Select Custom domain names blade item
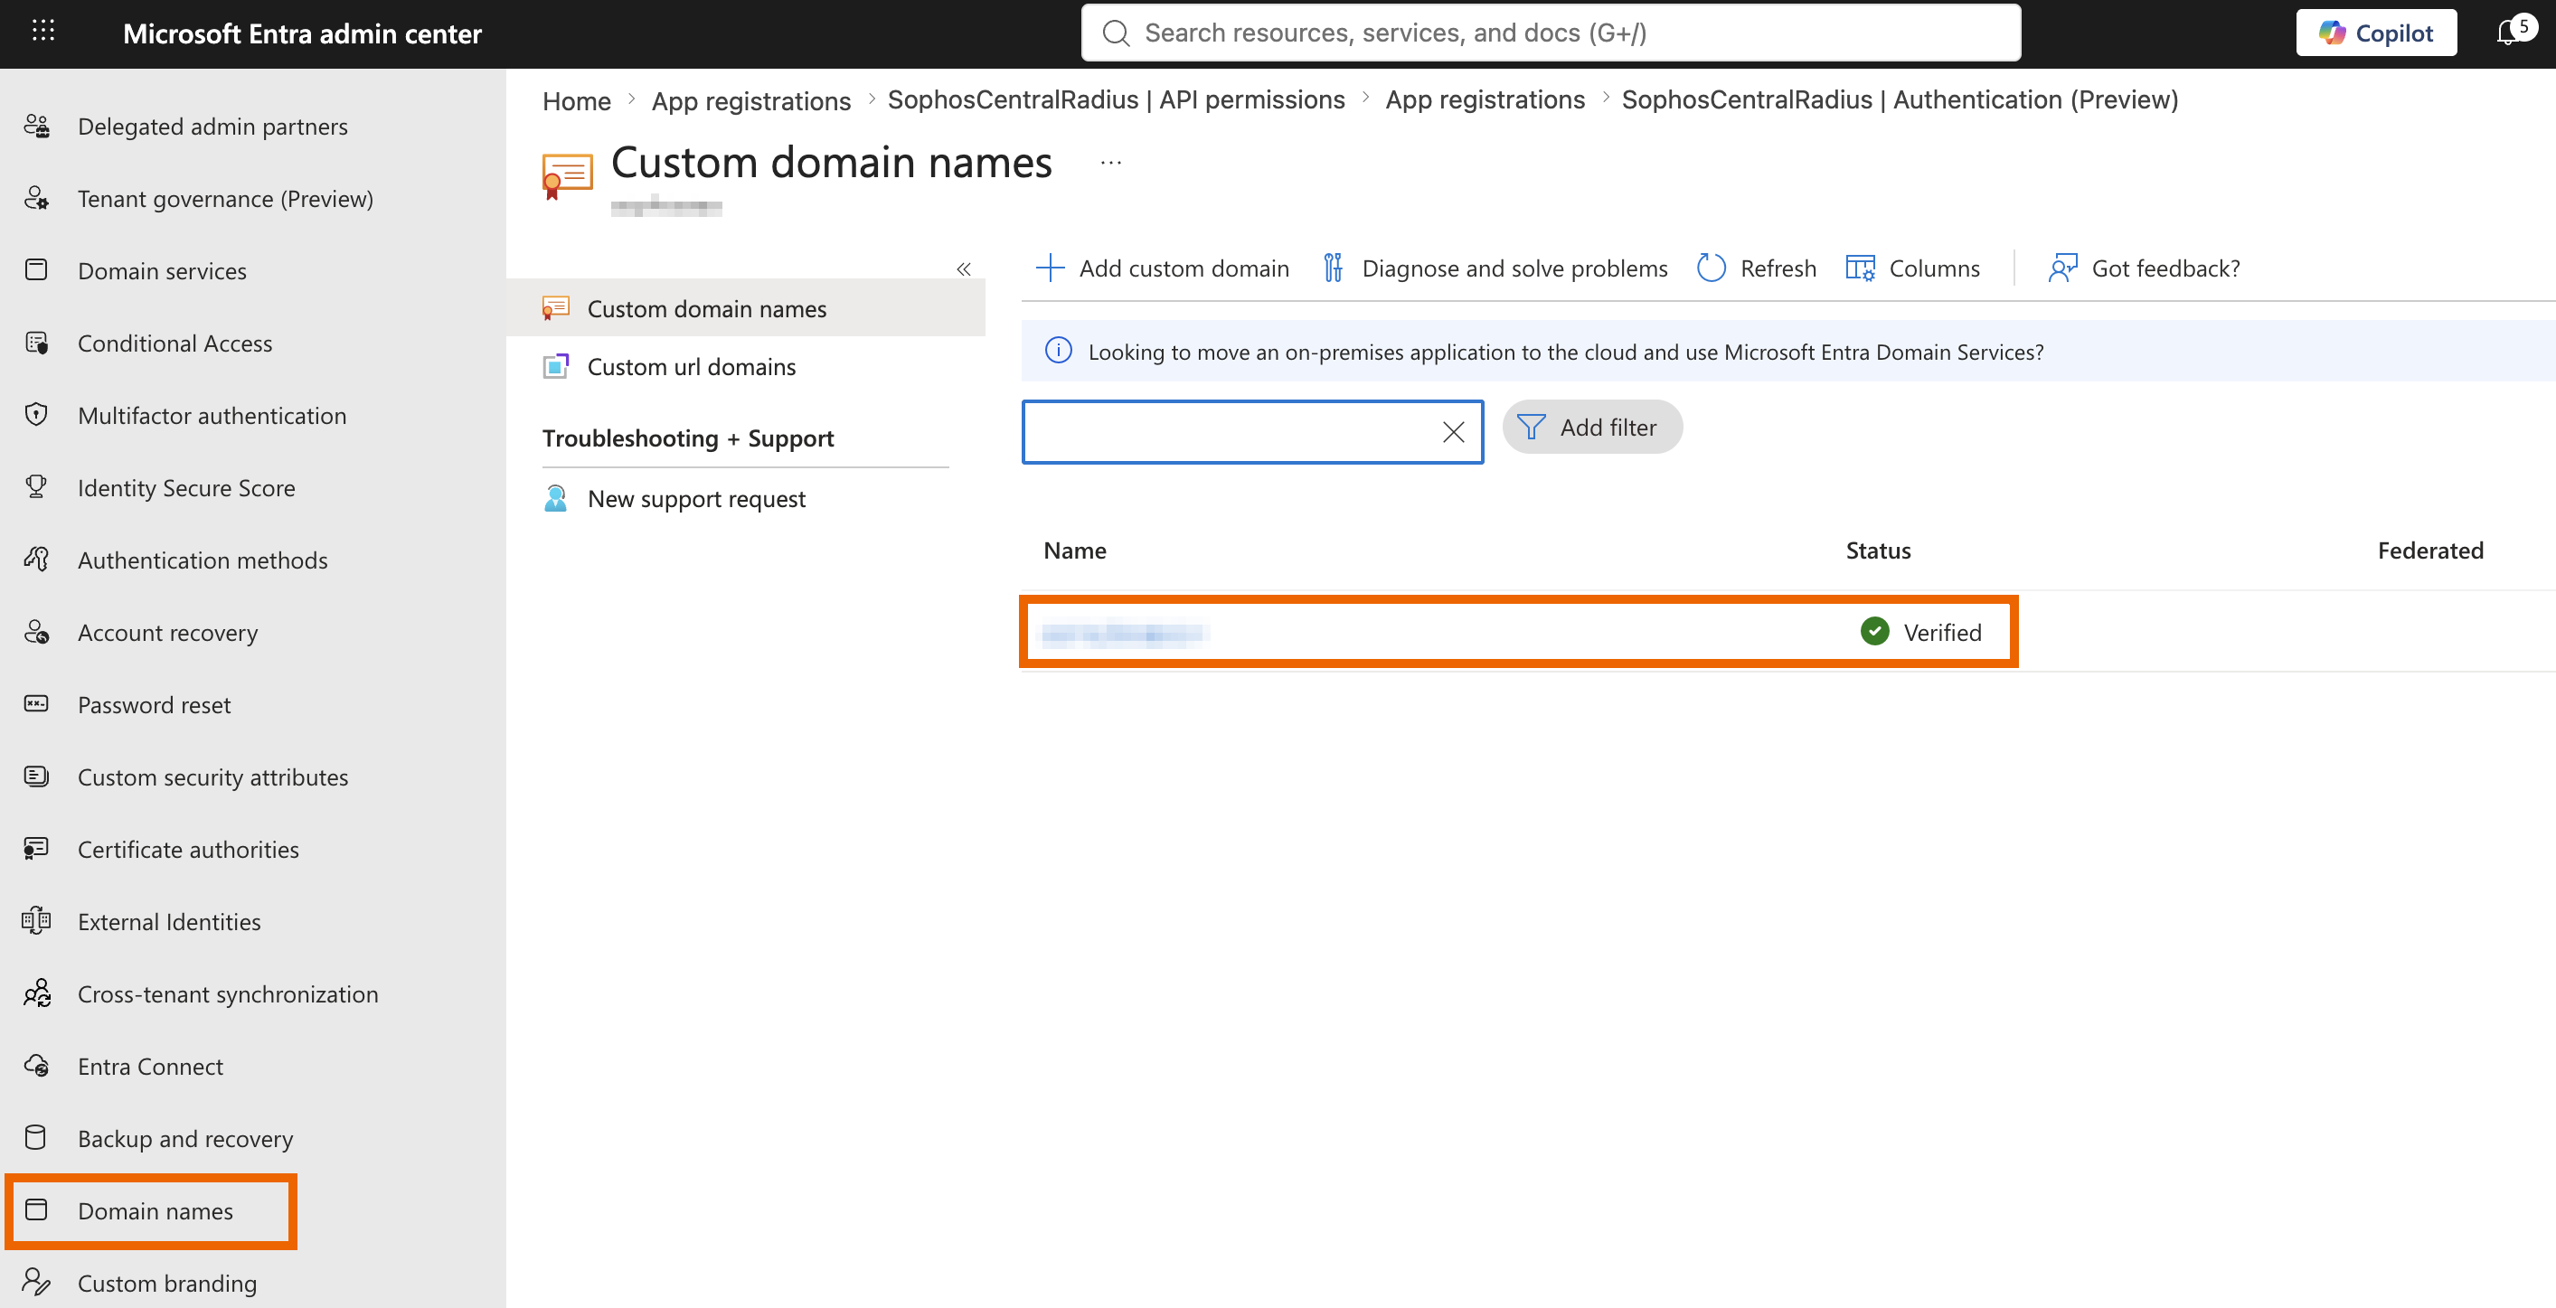Image resolution: width=2556 pixels, height=1308 pixels. click(x=745, y=308)
